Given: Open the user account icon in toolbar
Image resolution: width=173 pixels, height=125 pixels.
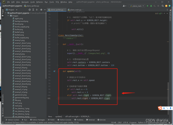Looking at the screenshot, I should coord(124,6).
